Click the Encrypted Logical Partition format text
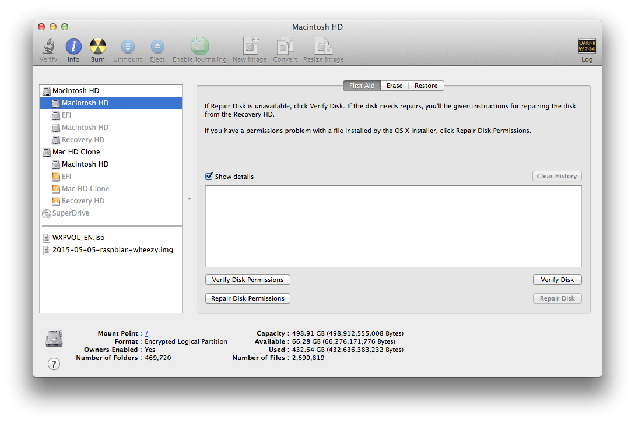The width and height of the screenshot is (635, 423). pyautogui.click(x=186, y=341)
